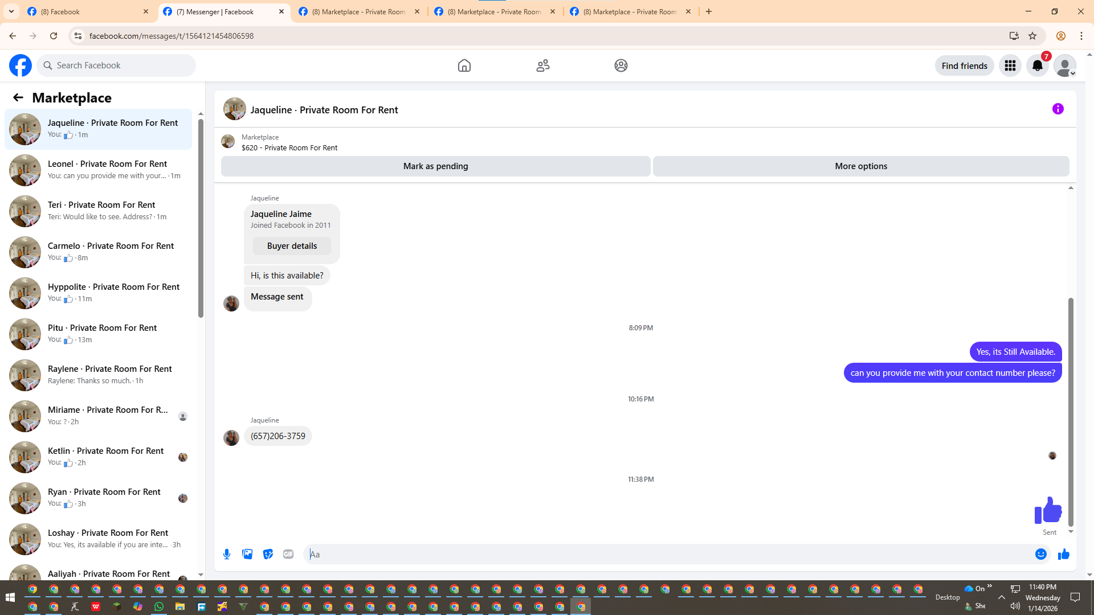View Jaqueline's Buyer details
The width and height of the screenshot is (1094, 615).
[x=292, y=246]
